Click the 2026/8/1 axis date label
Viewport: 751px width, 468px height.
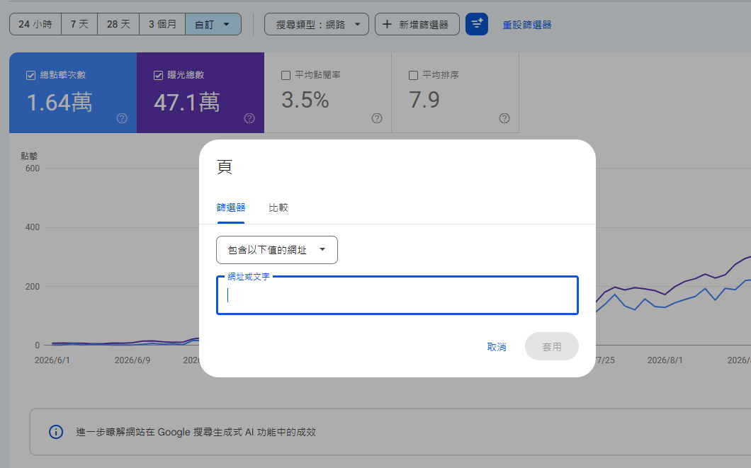(x=665, y=360)
